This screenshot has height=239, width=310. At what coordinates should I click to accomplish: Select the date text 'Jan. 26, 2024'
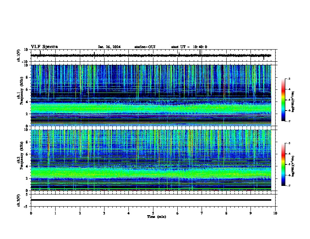click(109, 47)
